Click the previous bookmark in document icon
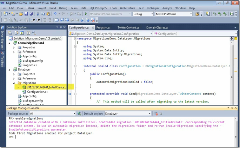The image size is (240, 148). pos(82,20)
